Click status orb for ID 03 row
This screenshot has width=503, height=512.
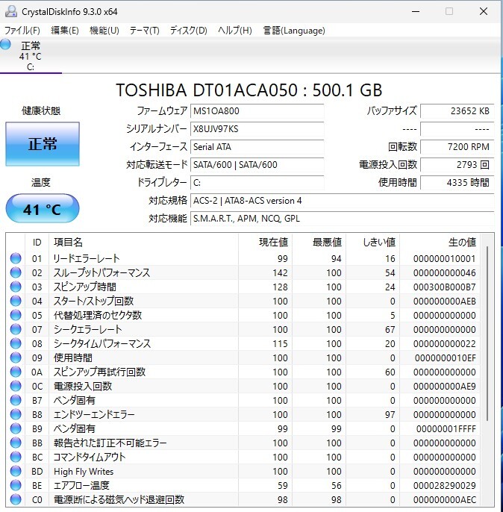(16, 287)
